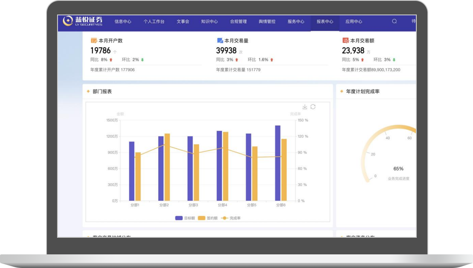This screenshot has width=473, height=268.
Task: Open the 应用中心 menu item
Action: pyautogui.click(x=354, y=22)
